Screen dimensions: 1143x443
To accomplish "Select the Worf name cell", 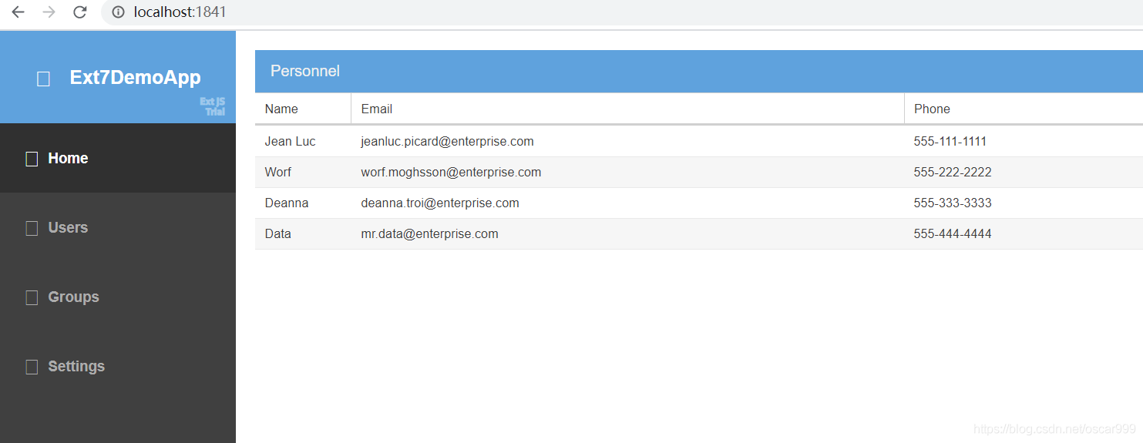I will tap(303, 172).
